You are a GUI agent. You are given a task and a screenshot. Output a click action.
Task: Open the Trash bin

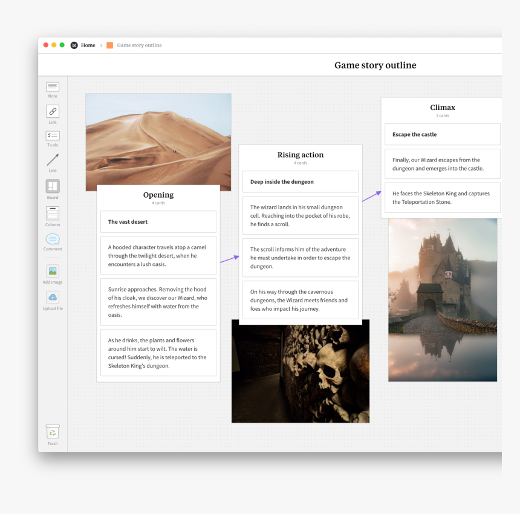53,432
